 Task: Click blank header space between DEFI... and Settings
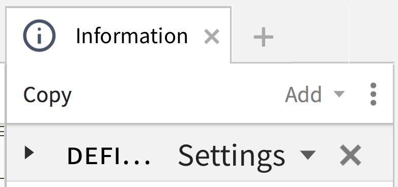[x=164, y=155]
